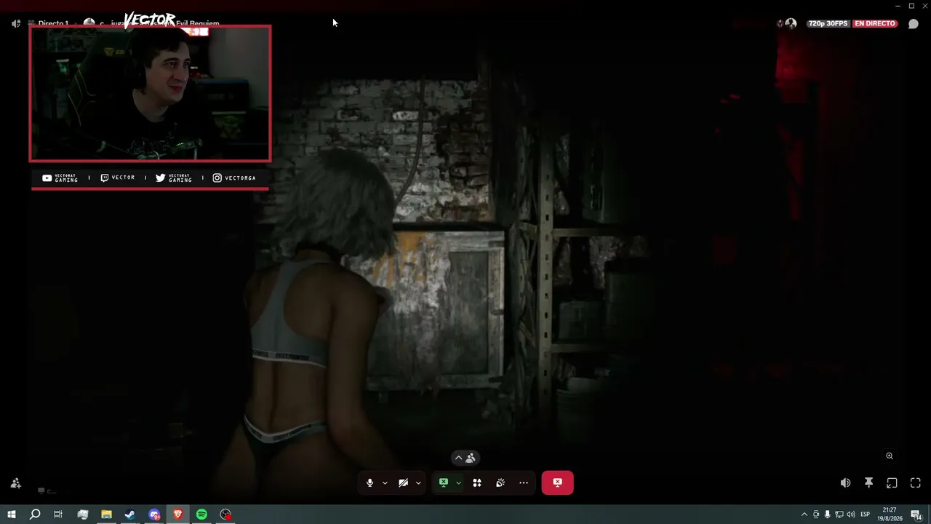Open system volume control in tray
The width and height of the screenshot is (931, 524).
pyautogui.click(x=851, y=515)
